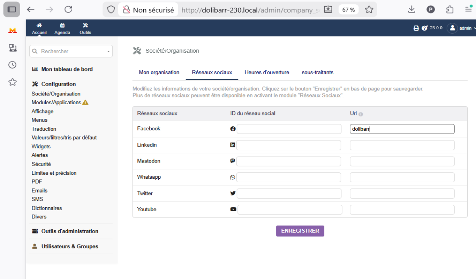Viewport: 476px width, 279px height.
Task: Open the admin user avatar menu
Action: [452, 28]
